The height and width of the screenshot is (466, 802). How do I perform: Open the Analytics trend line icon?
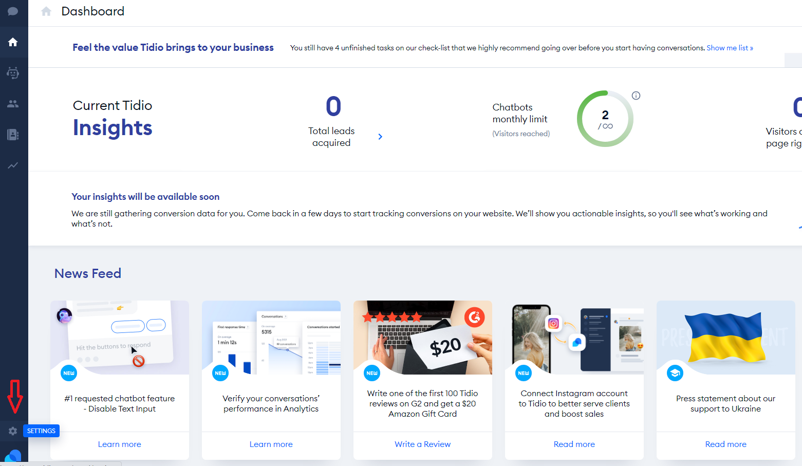click(13, 165)
